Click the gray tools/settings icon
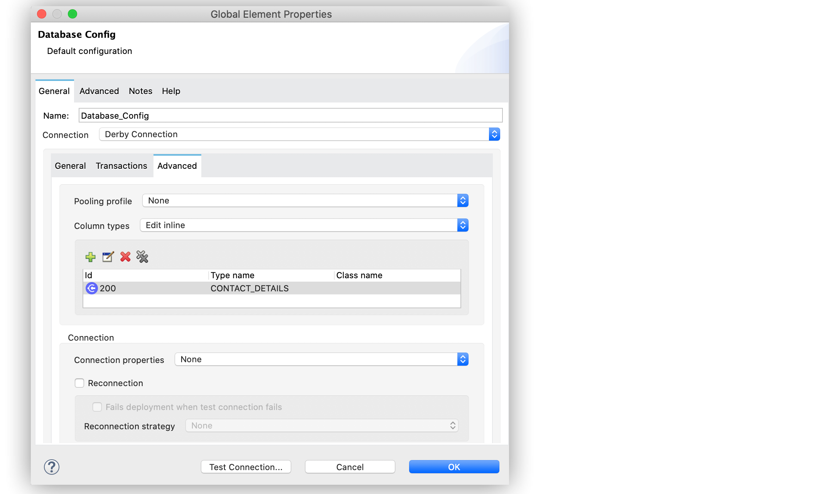Screen dimensions: 826x494 tap(142, 257)
